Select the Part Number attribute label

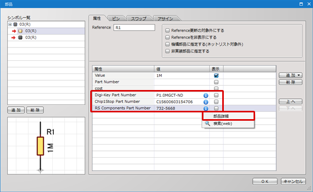point(107,82)
